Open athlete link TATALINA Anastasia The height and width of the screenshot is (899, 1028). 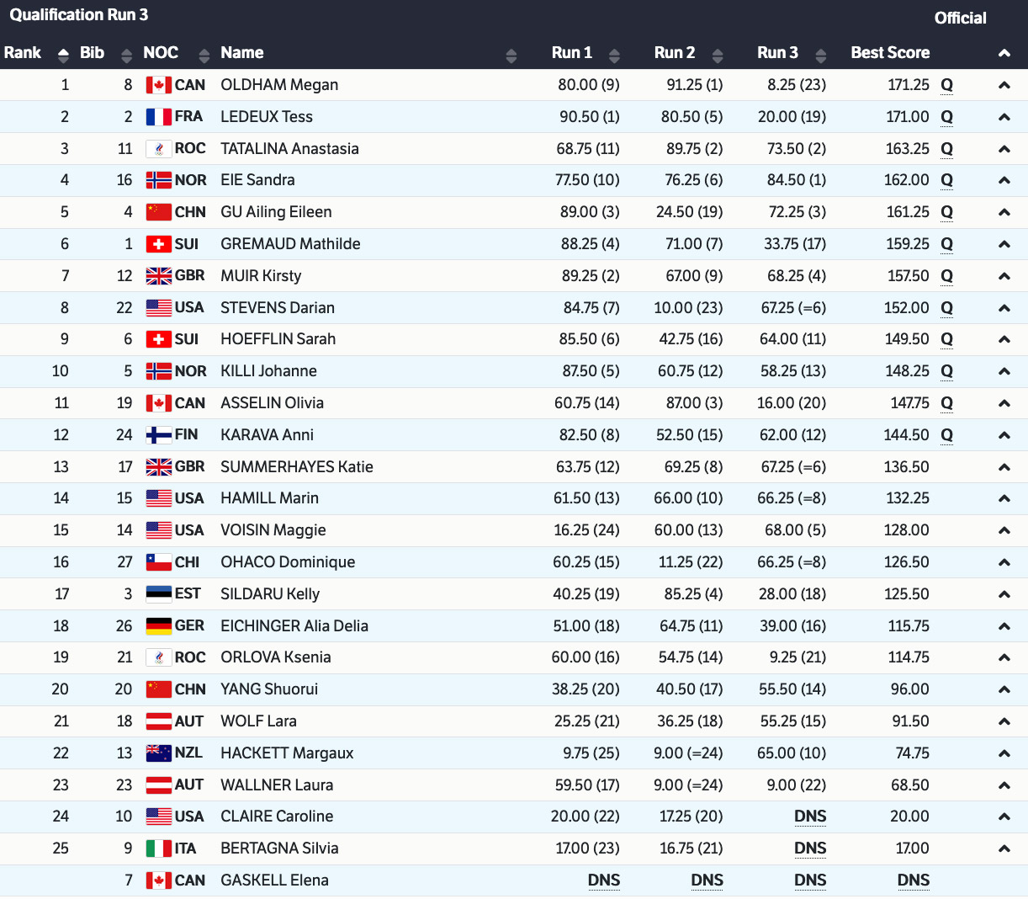click(289, 149)
